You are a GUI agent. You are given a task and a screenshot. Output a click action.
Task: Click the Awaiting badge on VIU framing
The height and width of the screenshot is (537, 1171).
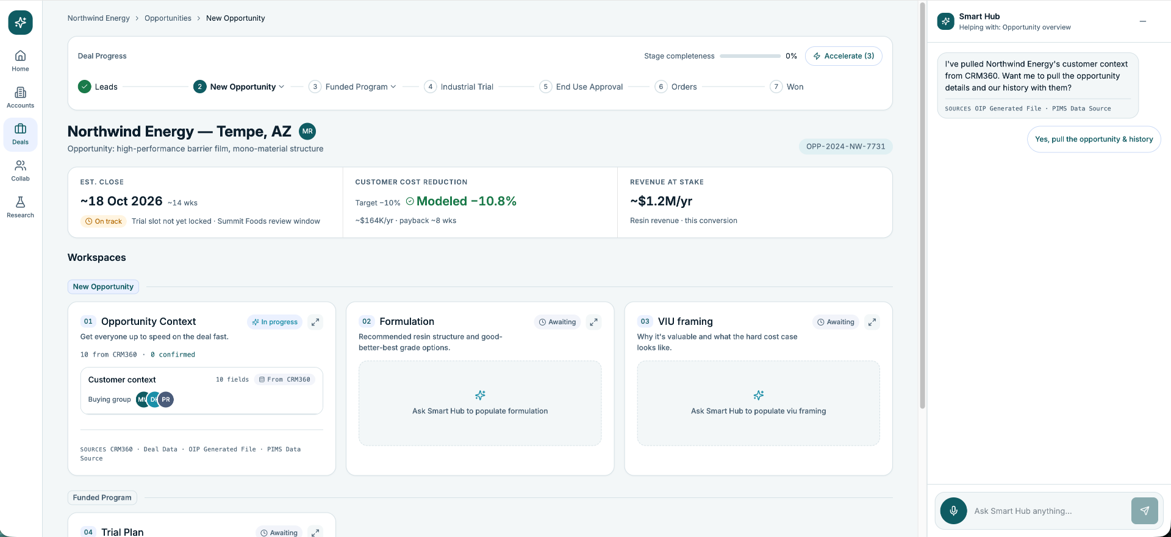[x=836, y=322]
